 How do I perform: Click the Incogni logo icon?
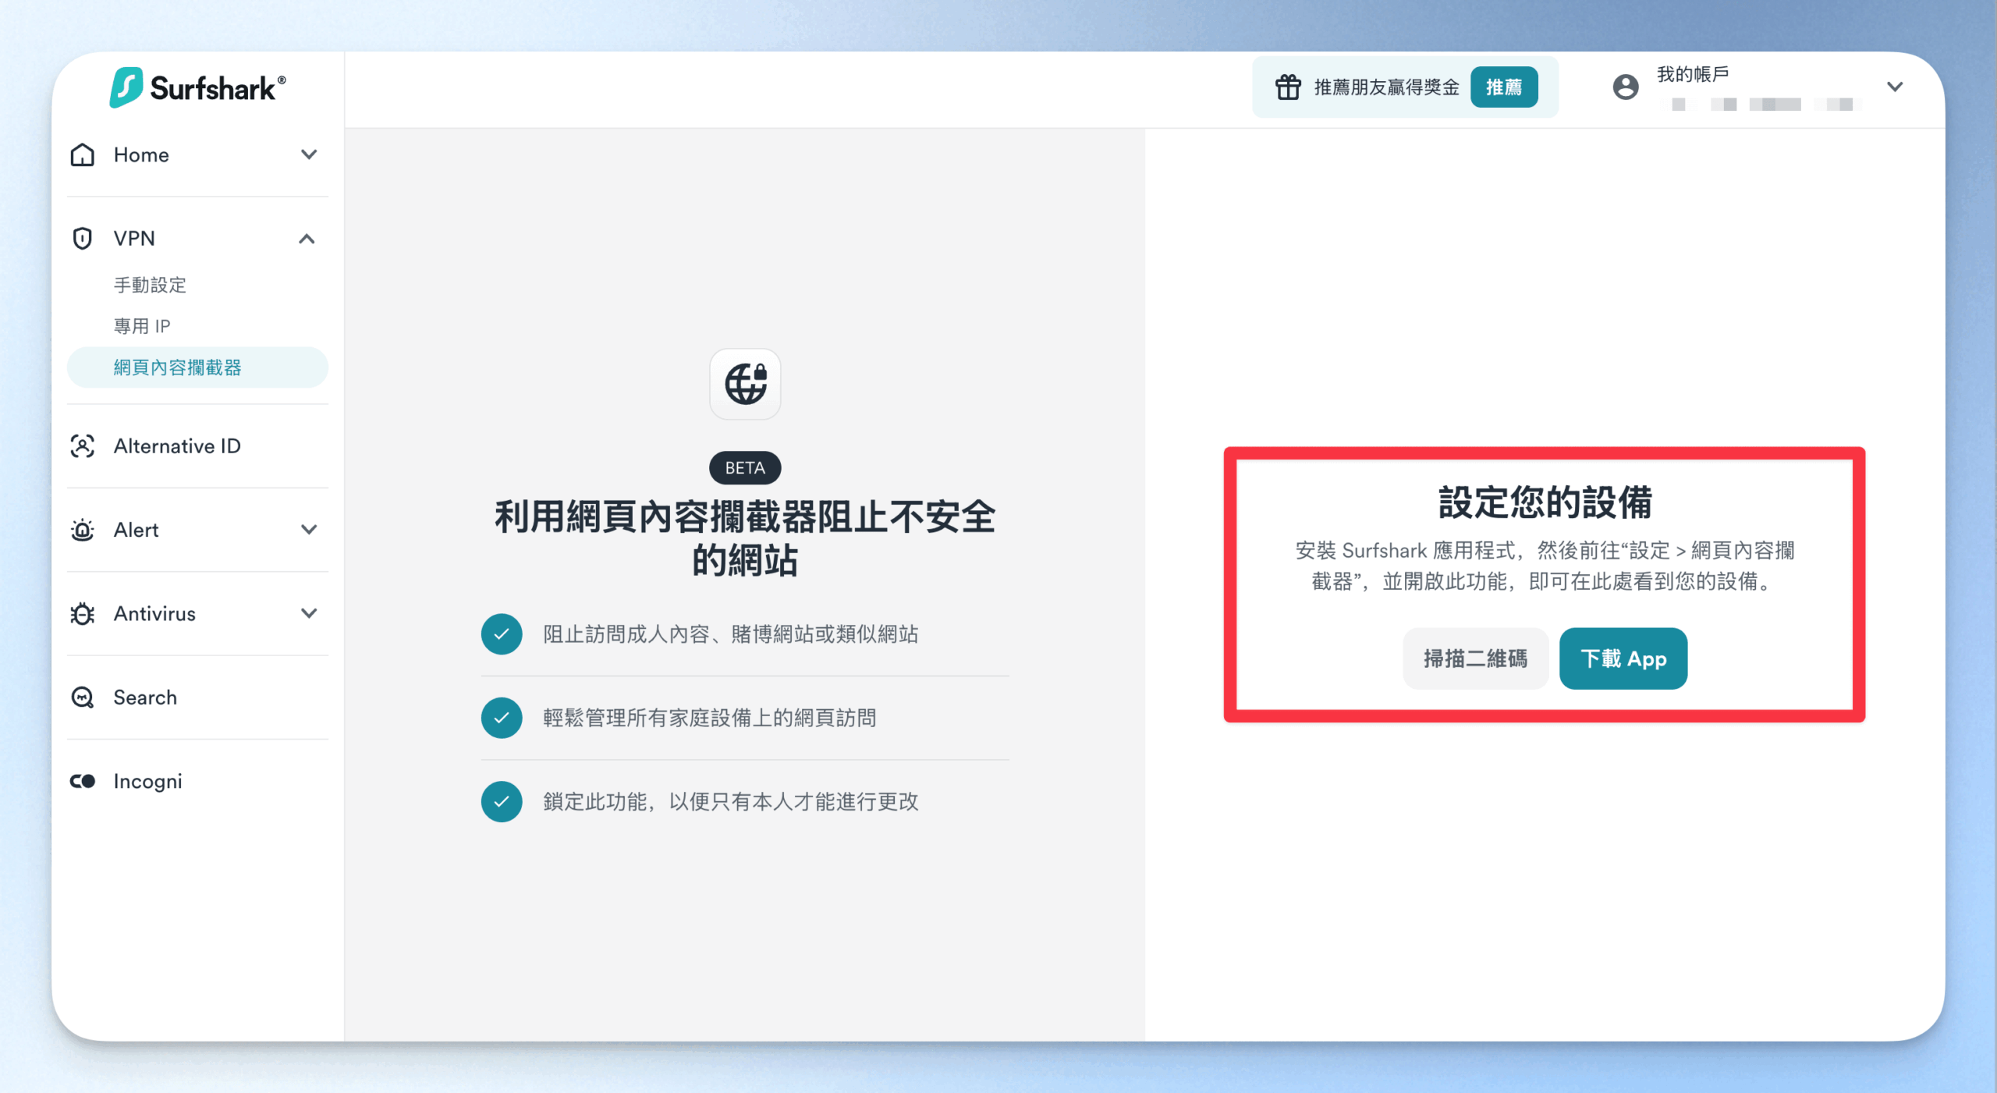point(83,781)
